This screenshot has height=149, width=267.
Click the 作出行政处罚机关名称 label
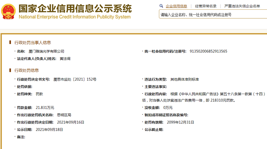(35, 115)
